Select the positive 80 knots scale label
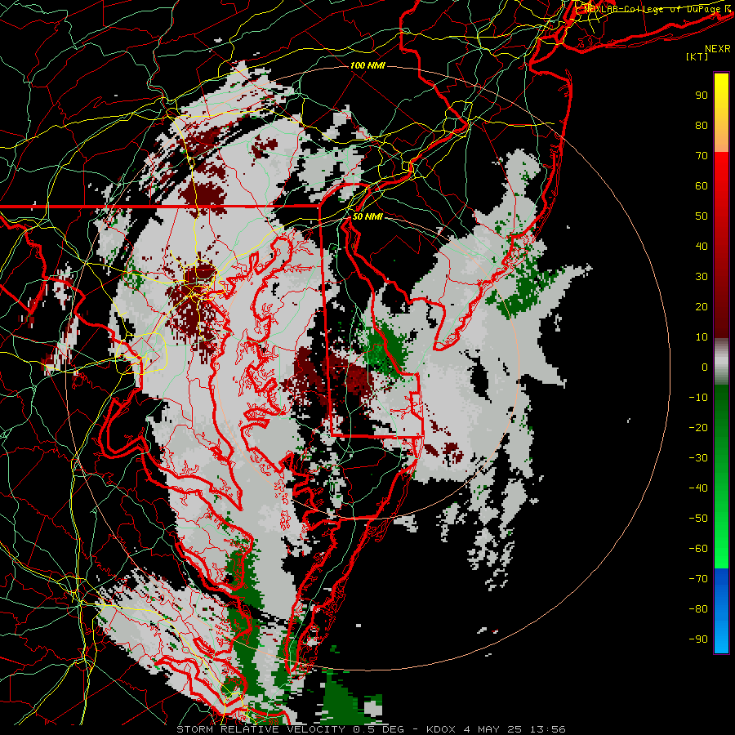 click(702, 125)
